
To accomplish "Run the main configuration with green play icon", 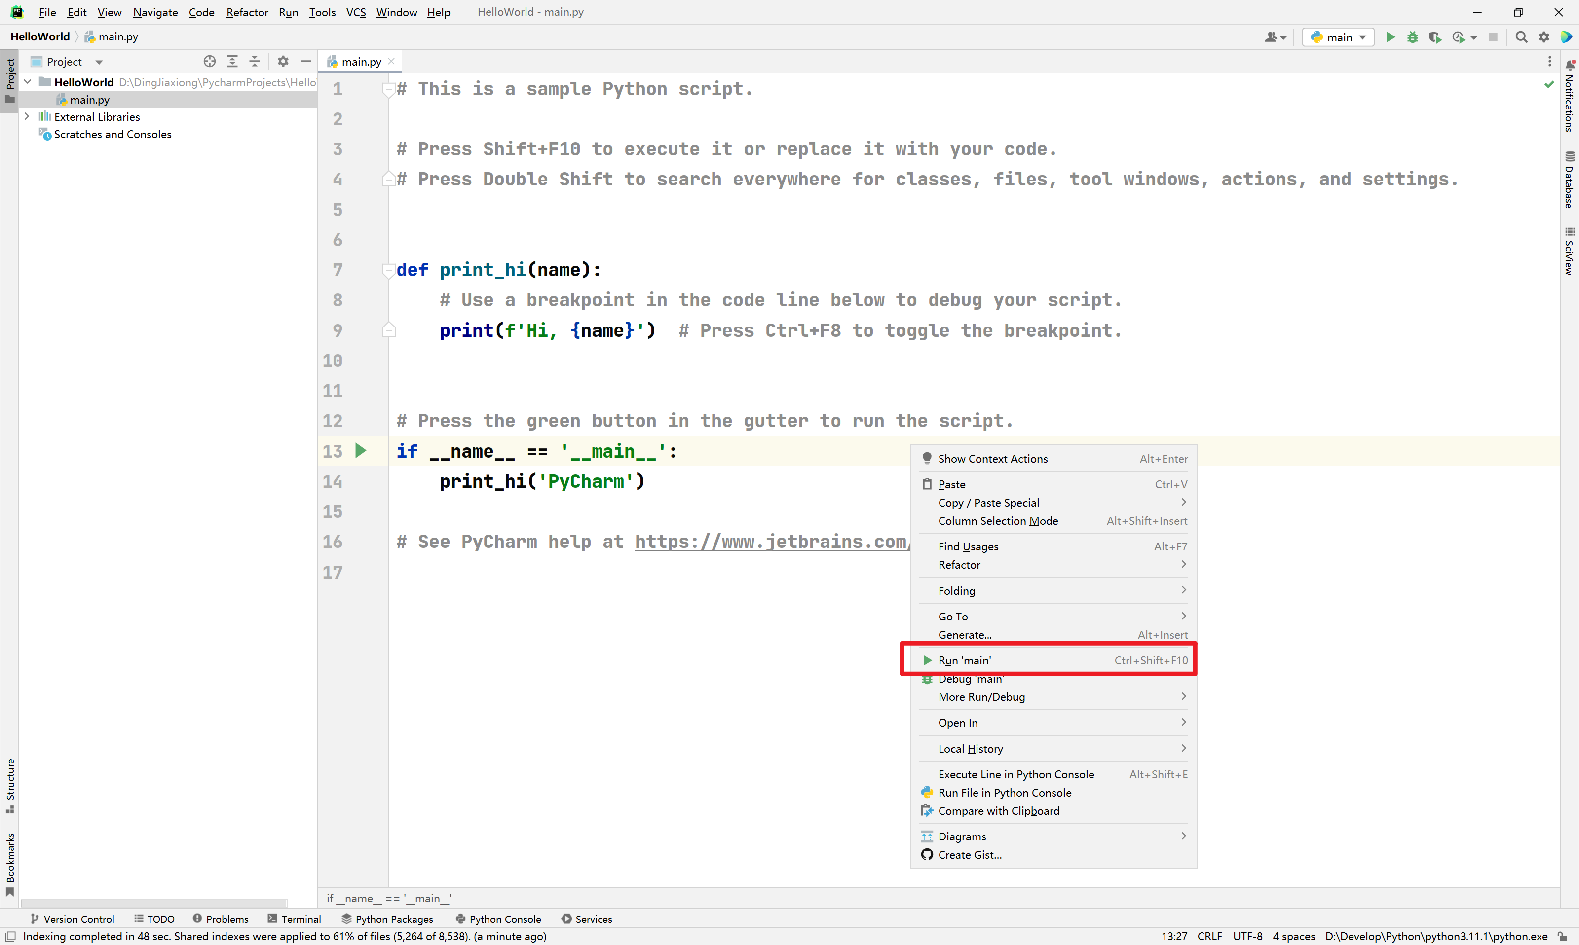I will click(x=1391, y=37).
